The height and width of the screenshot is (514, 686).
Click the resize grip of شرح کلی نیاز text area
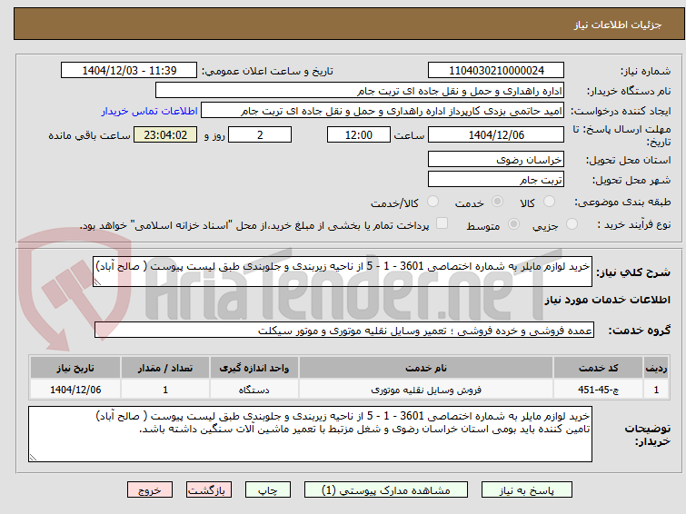pyautogui.click(x=97, y=282)
